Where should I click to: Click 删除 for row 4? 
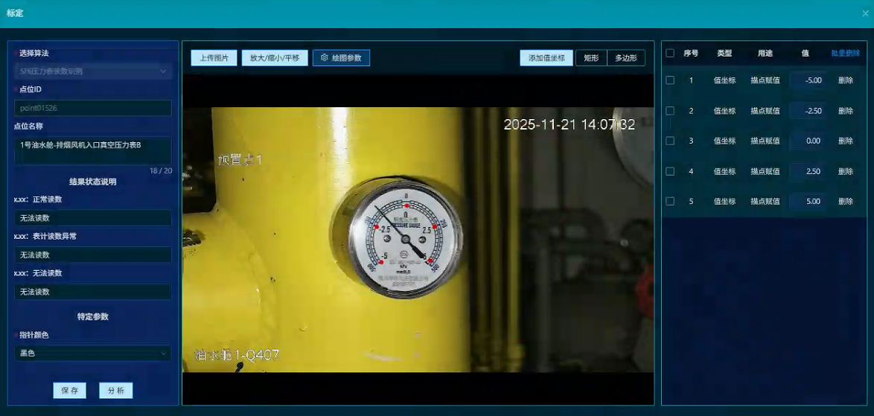[846, 172]
